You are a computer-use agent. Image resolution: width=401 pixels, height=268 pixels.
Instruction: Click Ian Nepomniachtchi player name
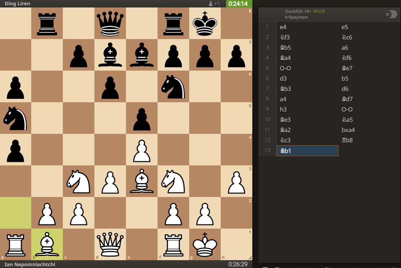27,264
